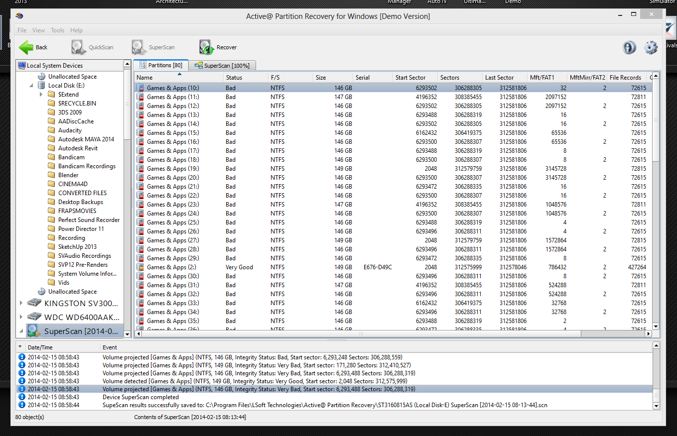Screen dimensions: 677x436
Task: Click the CINEMA4D folder icon
Action: click(x=51, y=184)
